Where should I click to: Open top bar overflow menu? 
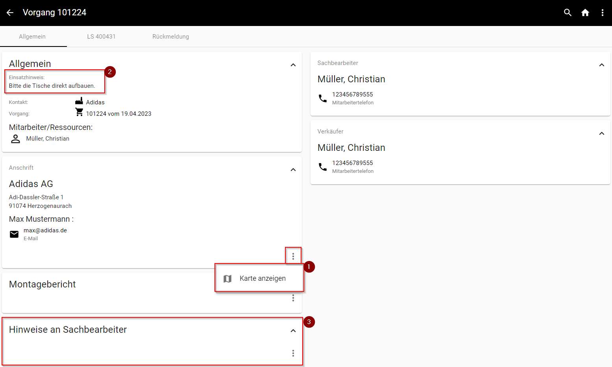click(602, 13)
